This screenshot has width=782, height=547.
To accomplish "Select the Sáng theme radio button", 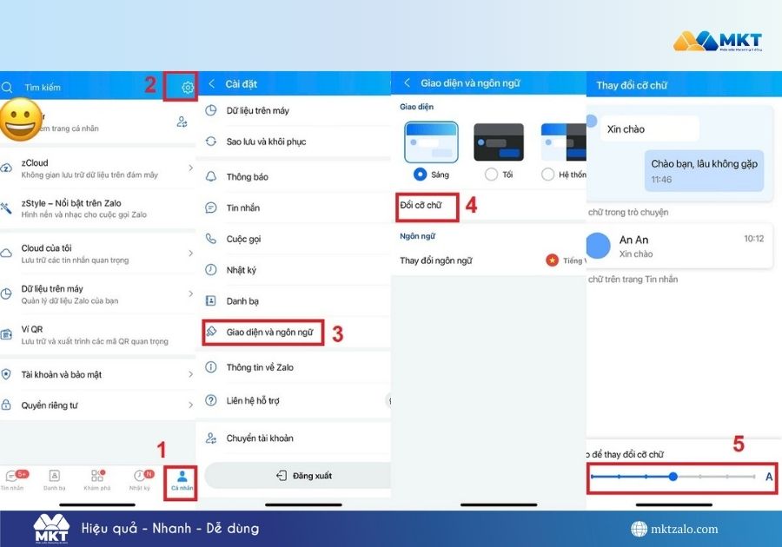I will tap(421, 174).
